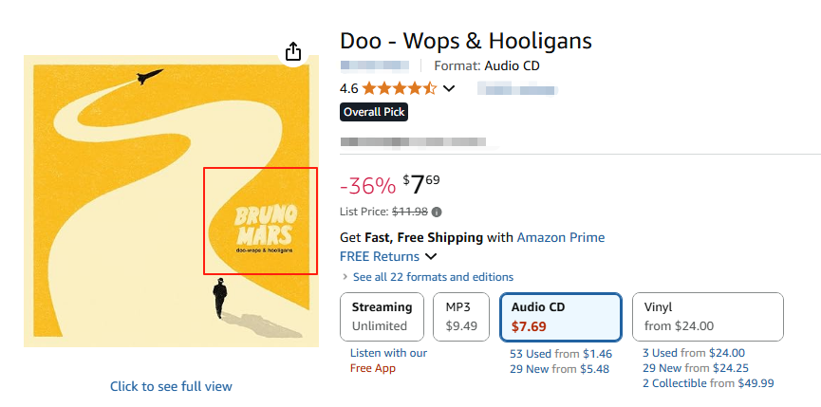Viewport: 821px width, 407px height.
Task: Open the ratings breakdown dropdown arrow
Action: pos(449,89)
